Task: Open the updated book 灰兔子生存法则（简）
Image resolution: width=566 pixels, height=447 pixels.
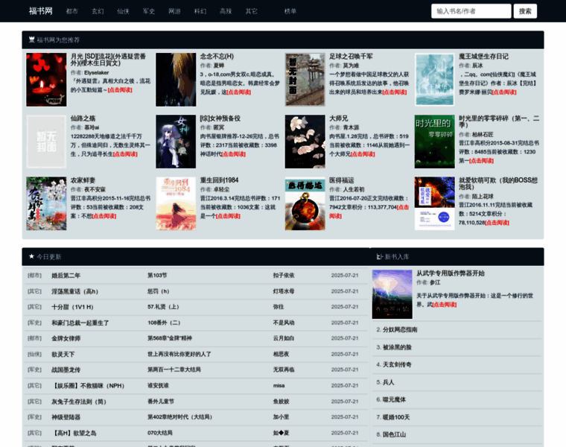Action: coord(79,402)
